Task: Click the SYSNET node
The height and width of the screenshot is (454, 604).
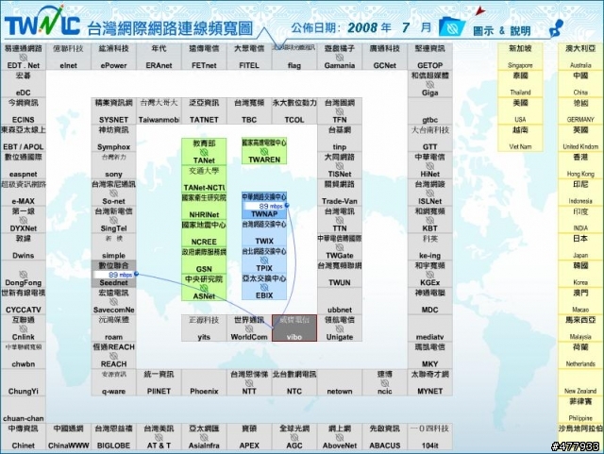Action: pyautogui.click(x=113, y=110)
